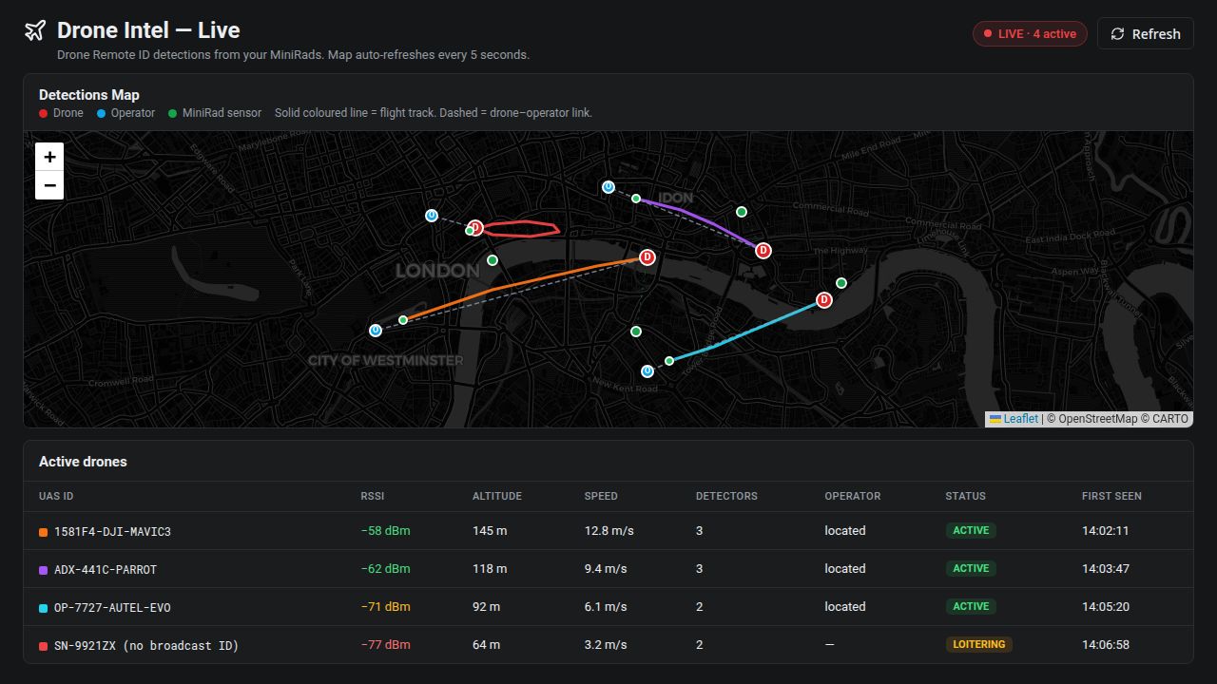Click the Detections Map heading
Image resolution: width=1217 pixels, height=684 pixels.
(89, 95)
